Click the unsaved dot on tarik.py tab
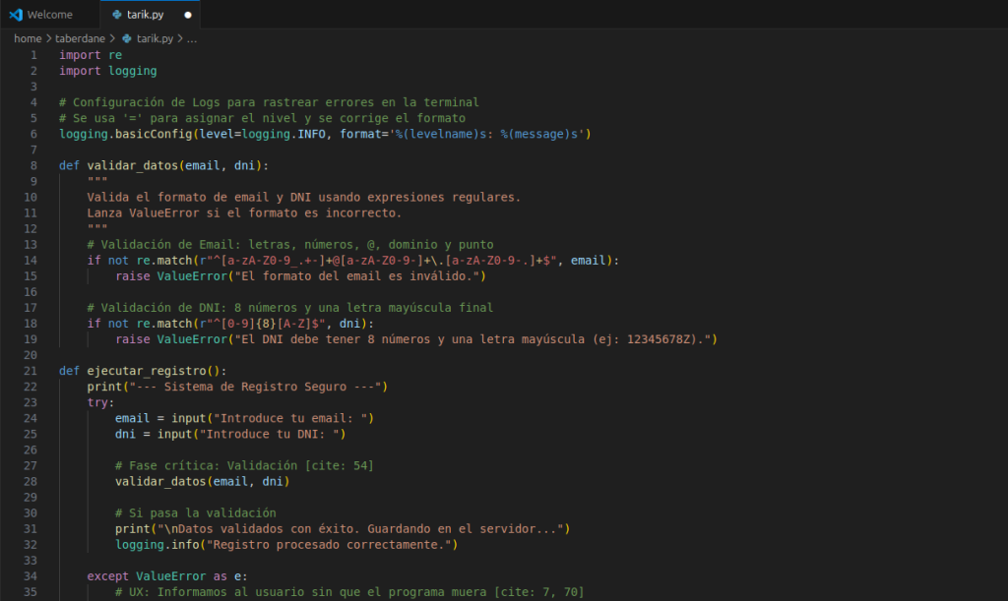The height and width of the screenshot is (601, 1008). (187, 15)
